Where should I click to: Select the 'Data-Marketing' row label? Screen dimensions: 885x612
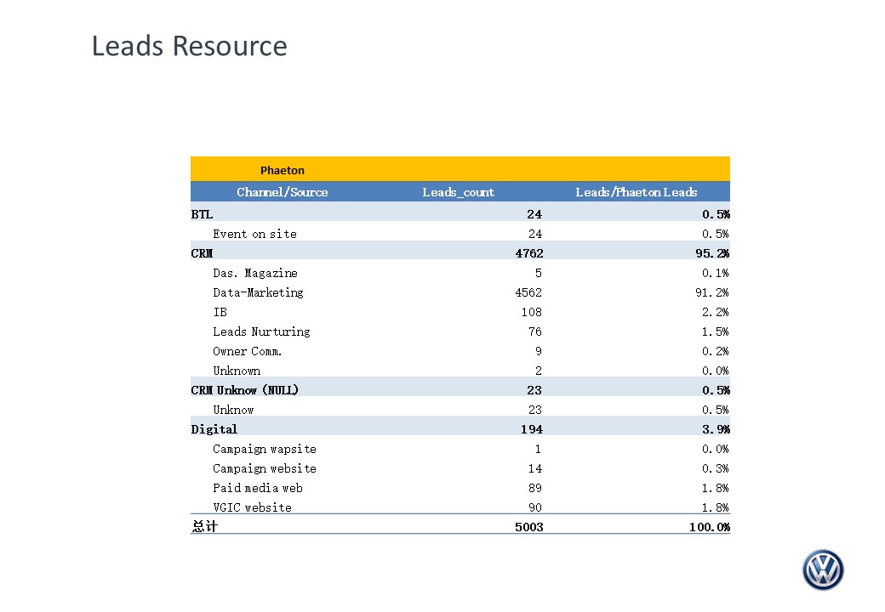pyautogui.click(x=258, y=292)
